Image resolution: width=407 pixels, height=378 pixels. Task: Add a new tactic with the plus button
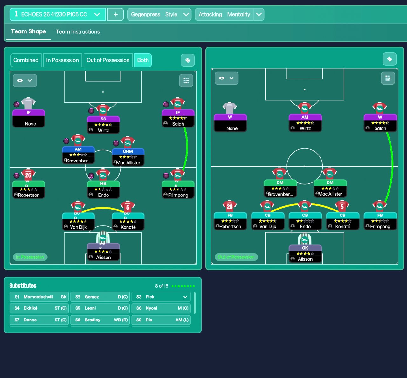(116, 14)
